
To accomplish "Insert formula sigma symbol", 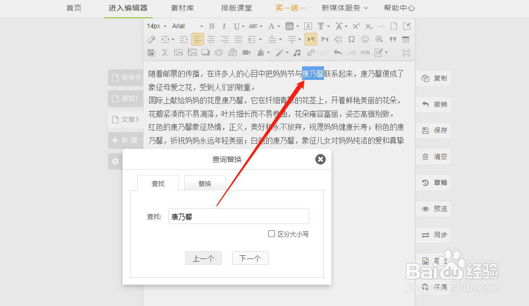I will click(x=165, y=53).
